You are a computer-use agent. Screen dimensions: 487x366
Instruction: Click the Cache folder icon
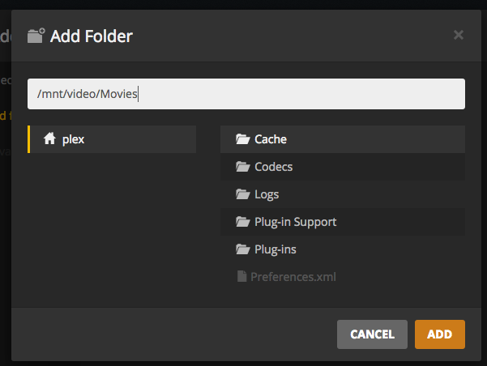click(x=242, y=139)
